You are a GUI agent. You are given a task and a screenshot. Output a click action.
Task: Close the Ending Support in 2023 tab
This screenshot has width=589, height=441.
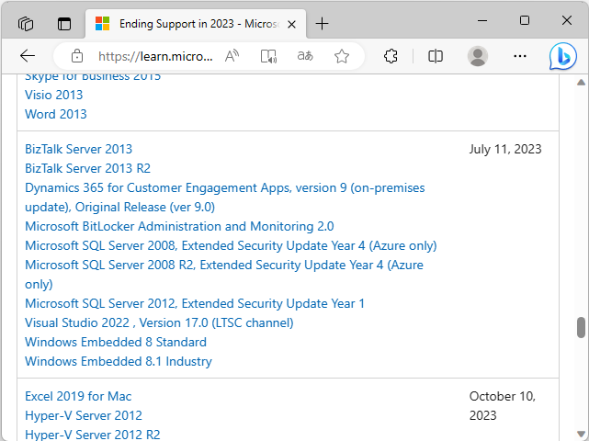291,25
